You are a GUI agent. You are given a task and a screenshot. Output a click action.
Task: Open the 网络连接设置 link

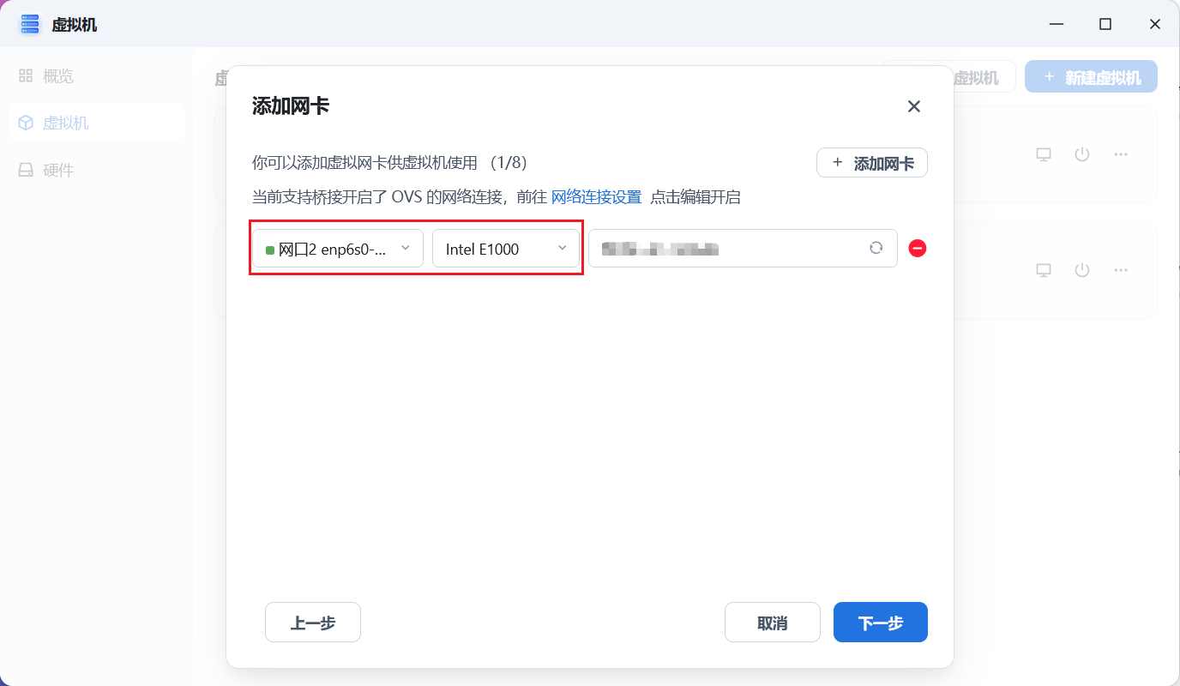point(596,197)
